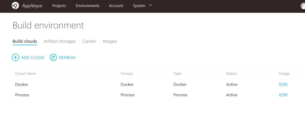Screen dimensions: 305x120
Task: Expand the System menu dropdown arrow
Action: 150,5
